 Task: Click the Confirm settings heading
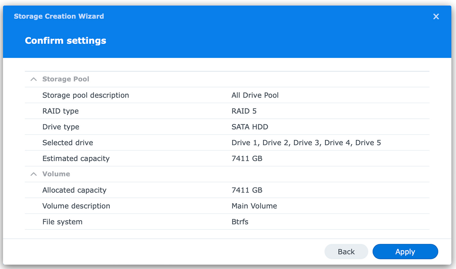65,41
